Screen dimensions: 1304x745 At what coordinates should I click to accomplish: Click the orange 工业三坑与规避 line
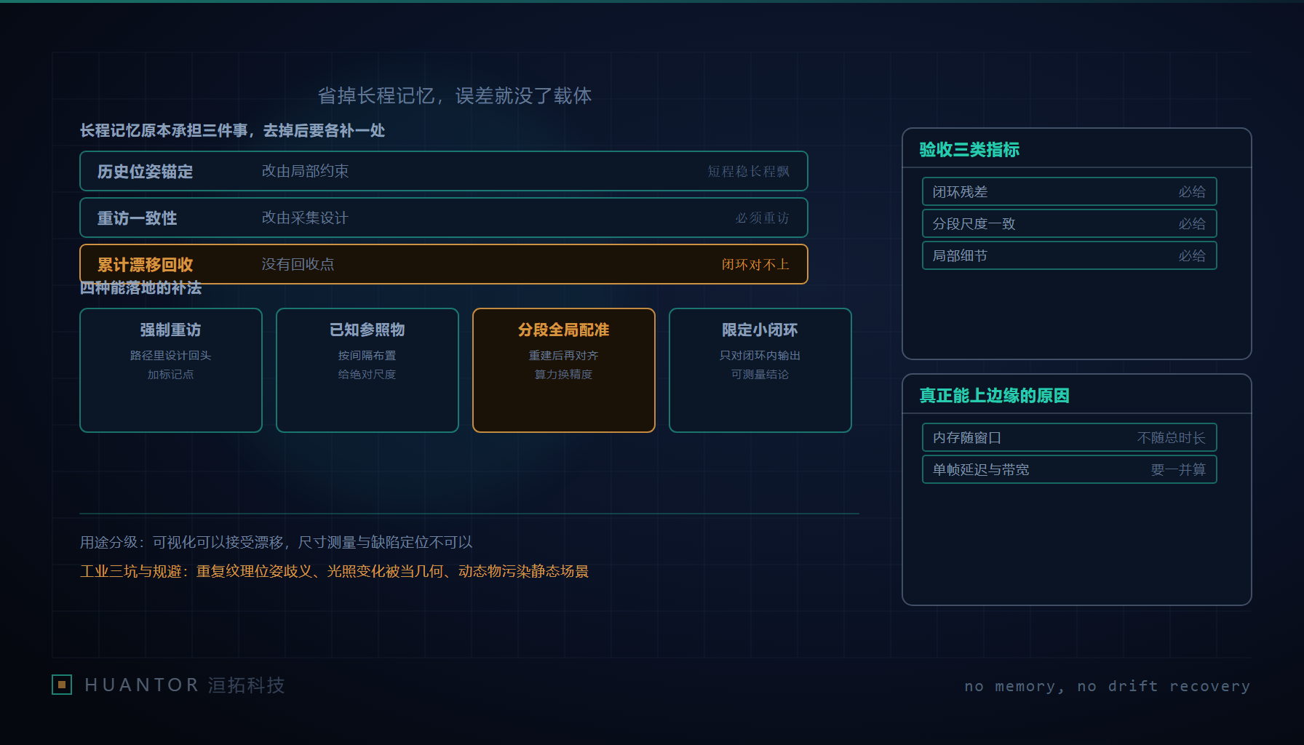334,571
